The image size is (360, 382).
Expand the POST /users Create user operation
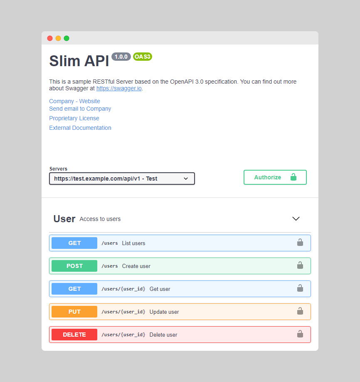[x=180, y=266]
